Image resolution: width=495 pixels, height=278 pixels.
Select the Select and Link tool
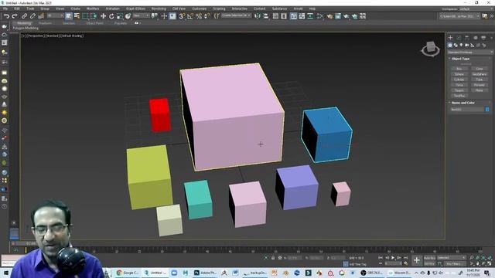click(x=24, y=16)
